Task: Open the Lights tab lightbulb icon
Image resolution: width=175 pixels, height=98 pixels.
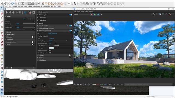Action: (x=10, y=13)
